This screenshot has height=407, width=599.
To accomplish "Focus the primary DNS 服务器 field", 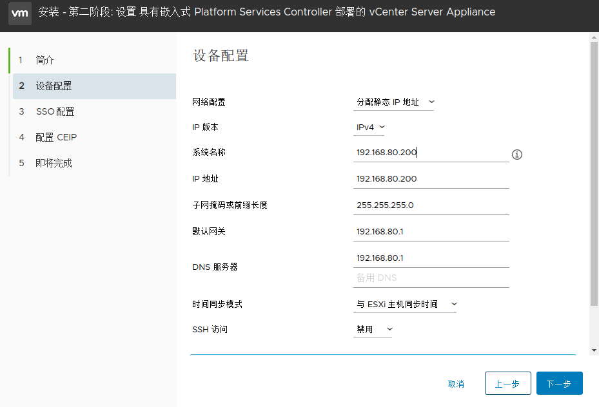I will point(431,258).
